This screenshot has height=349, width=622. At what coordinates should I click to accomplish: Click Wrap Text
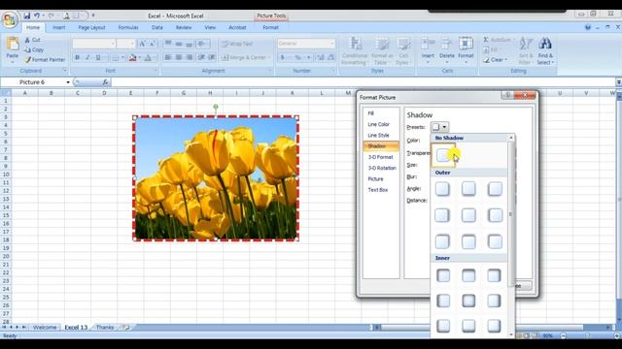pos(237,44)
